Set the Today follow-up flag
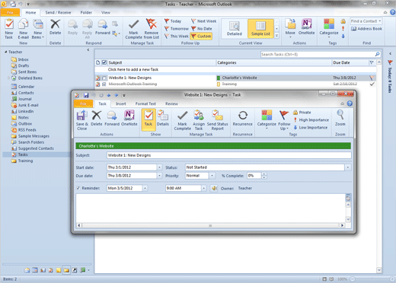The height and width of the screenshot is (283, 396). [x=173, y=21]
